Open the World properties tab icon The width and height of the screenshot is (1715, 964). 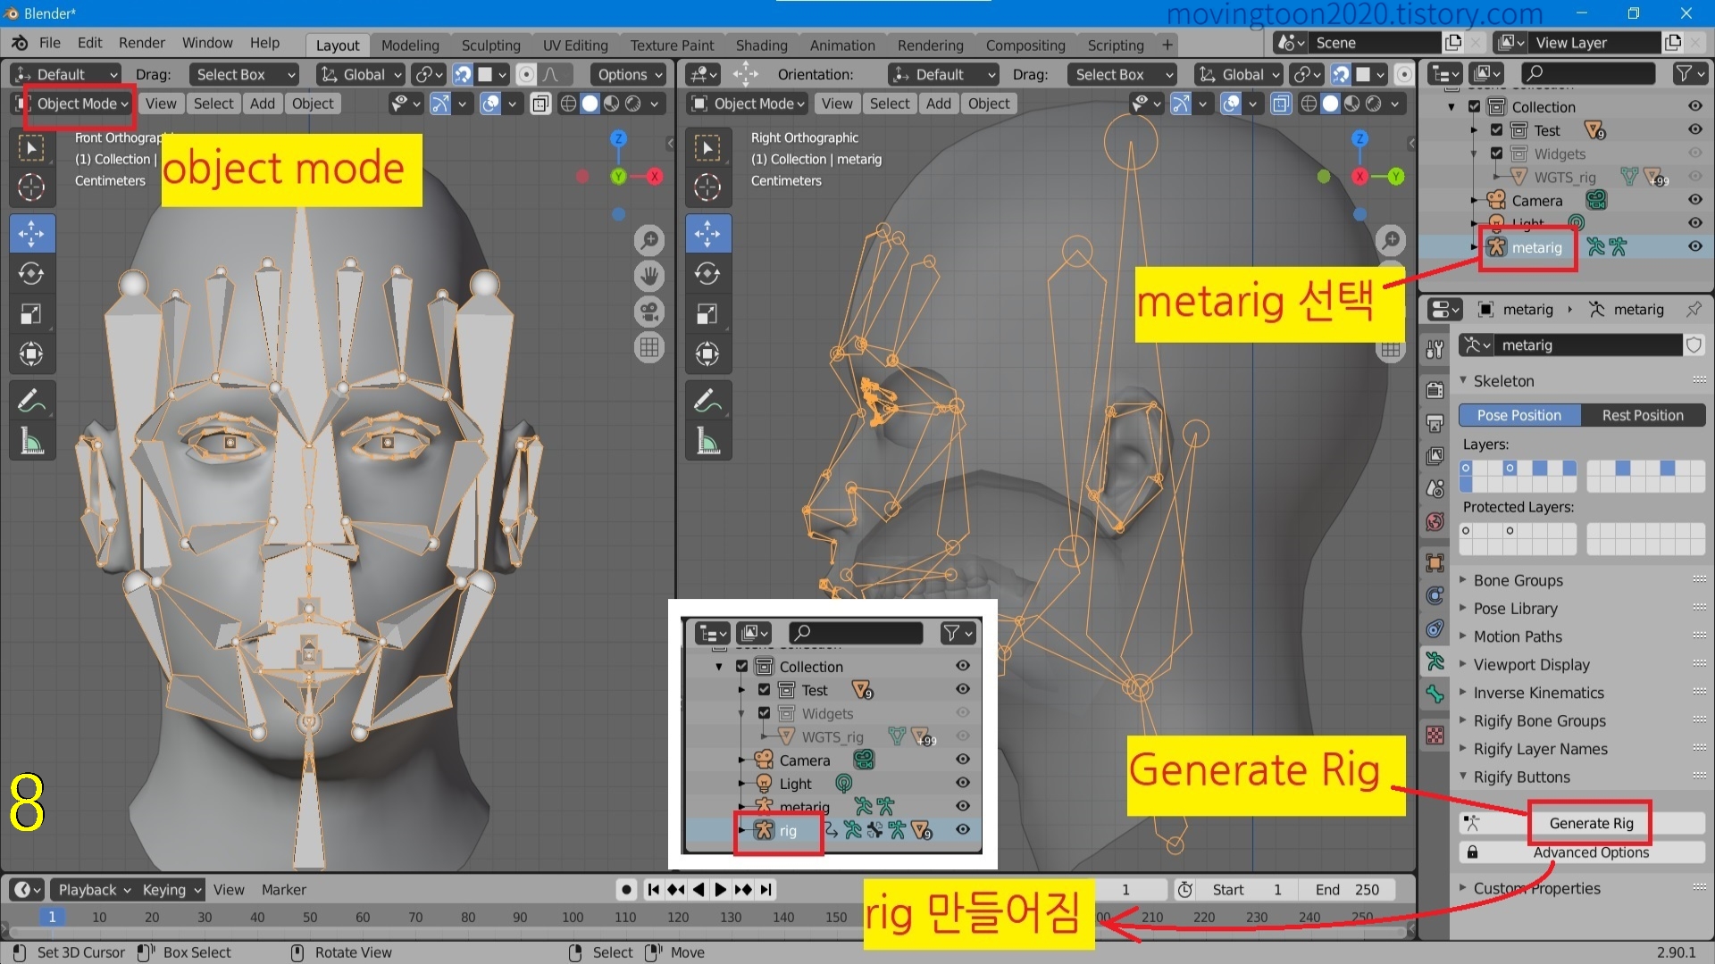1435,521
